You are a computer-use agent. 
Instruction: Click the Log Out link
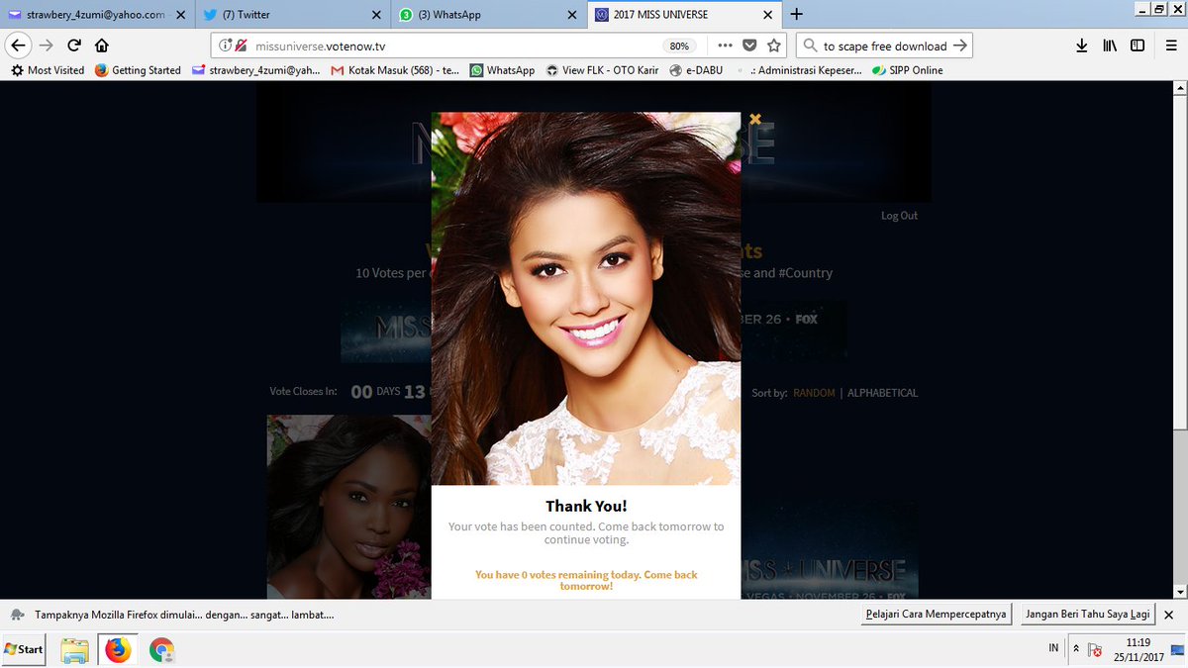pos(899,216)
